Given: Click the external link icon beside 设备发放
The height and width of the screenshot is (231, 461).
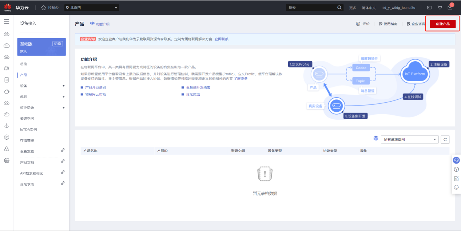Looking at the screenshot, I should 63,150.
